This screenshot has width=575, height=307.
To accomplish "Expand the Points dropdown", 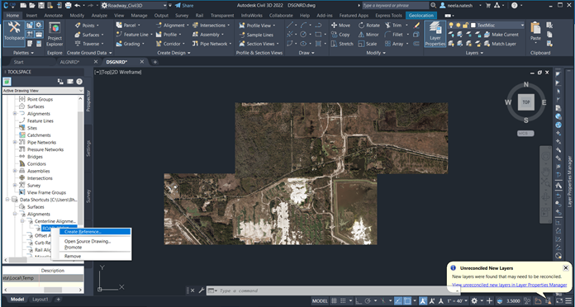I will 97,26.
